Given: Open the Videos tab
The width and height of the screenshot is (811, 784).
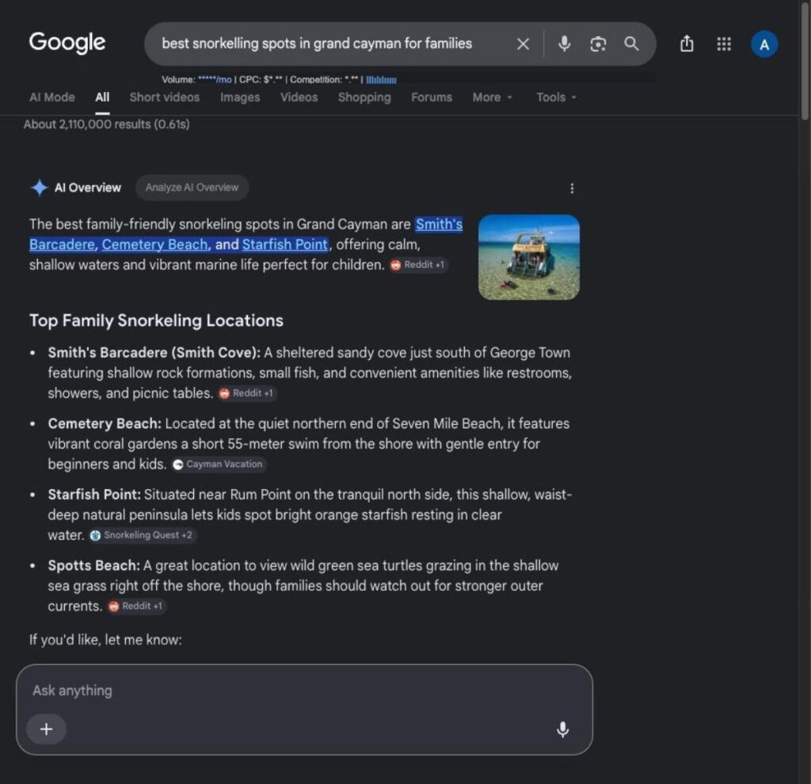Looking at the screenshot, I should [x=299, y=98].
